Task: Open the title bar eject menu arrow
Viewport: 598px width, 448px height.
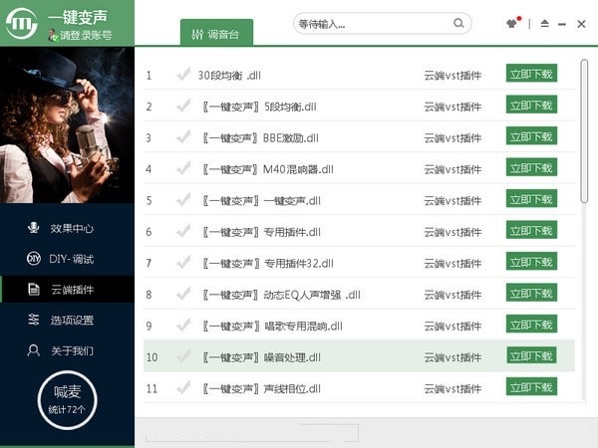Action: click(x=544, y=23)
